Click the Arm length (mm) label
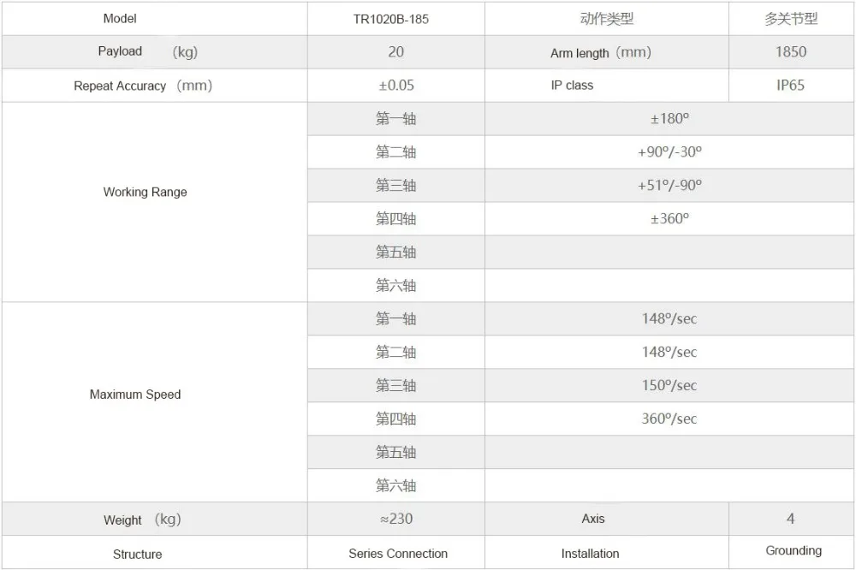Viewport: 856px width, 570px height. coord(601,52)
